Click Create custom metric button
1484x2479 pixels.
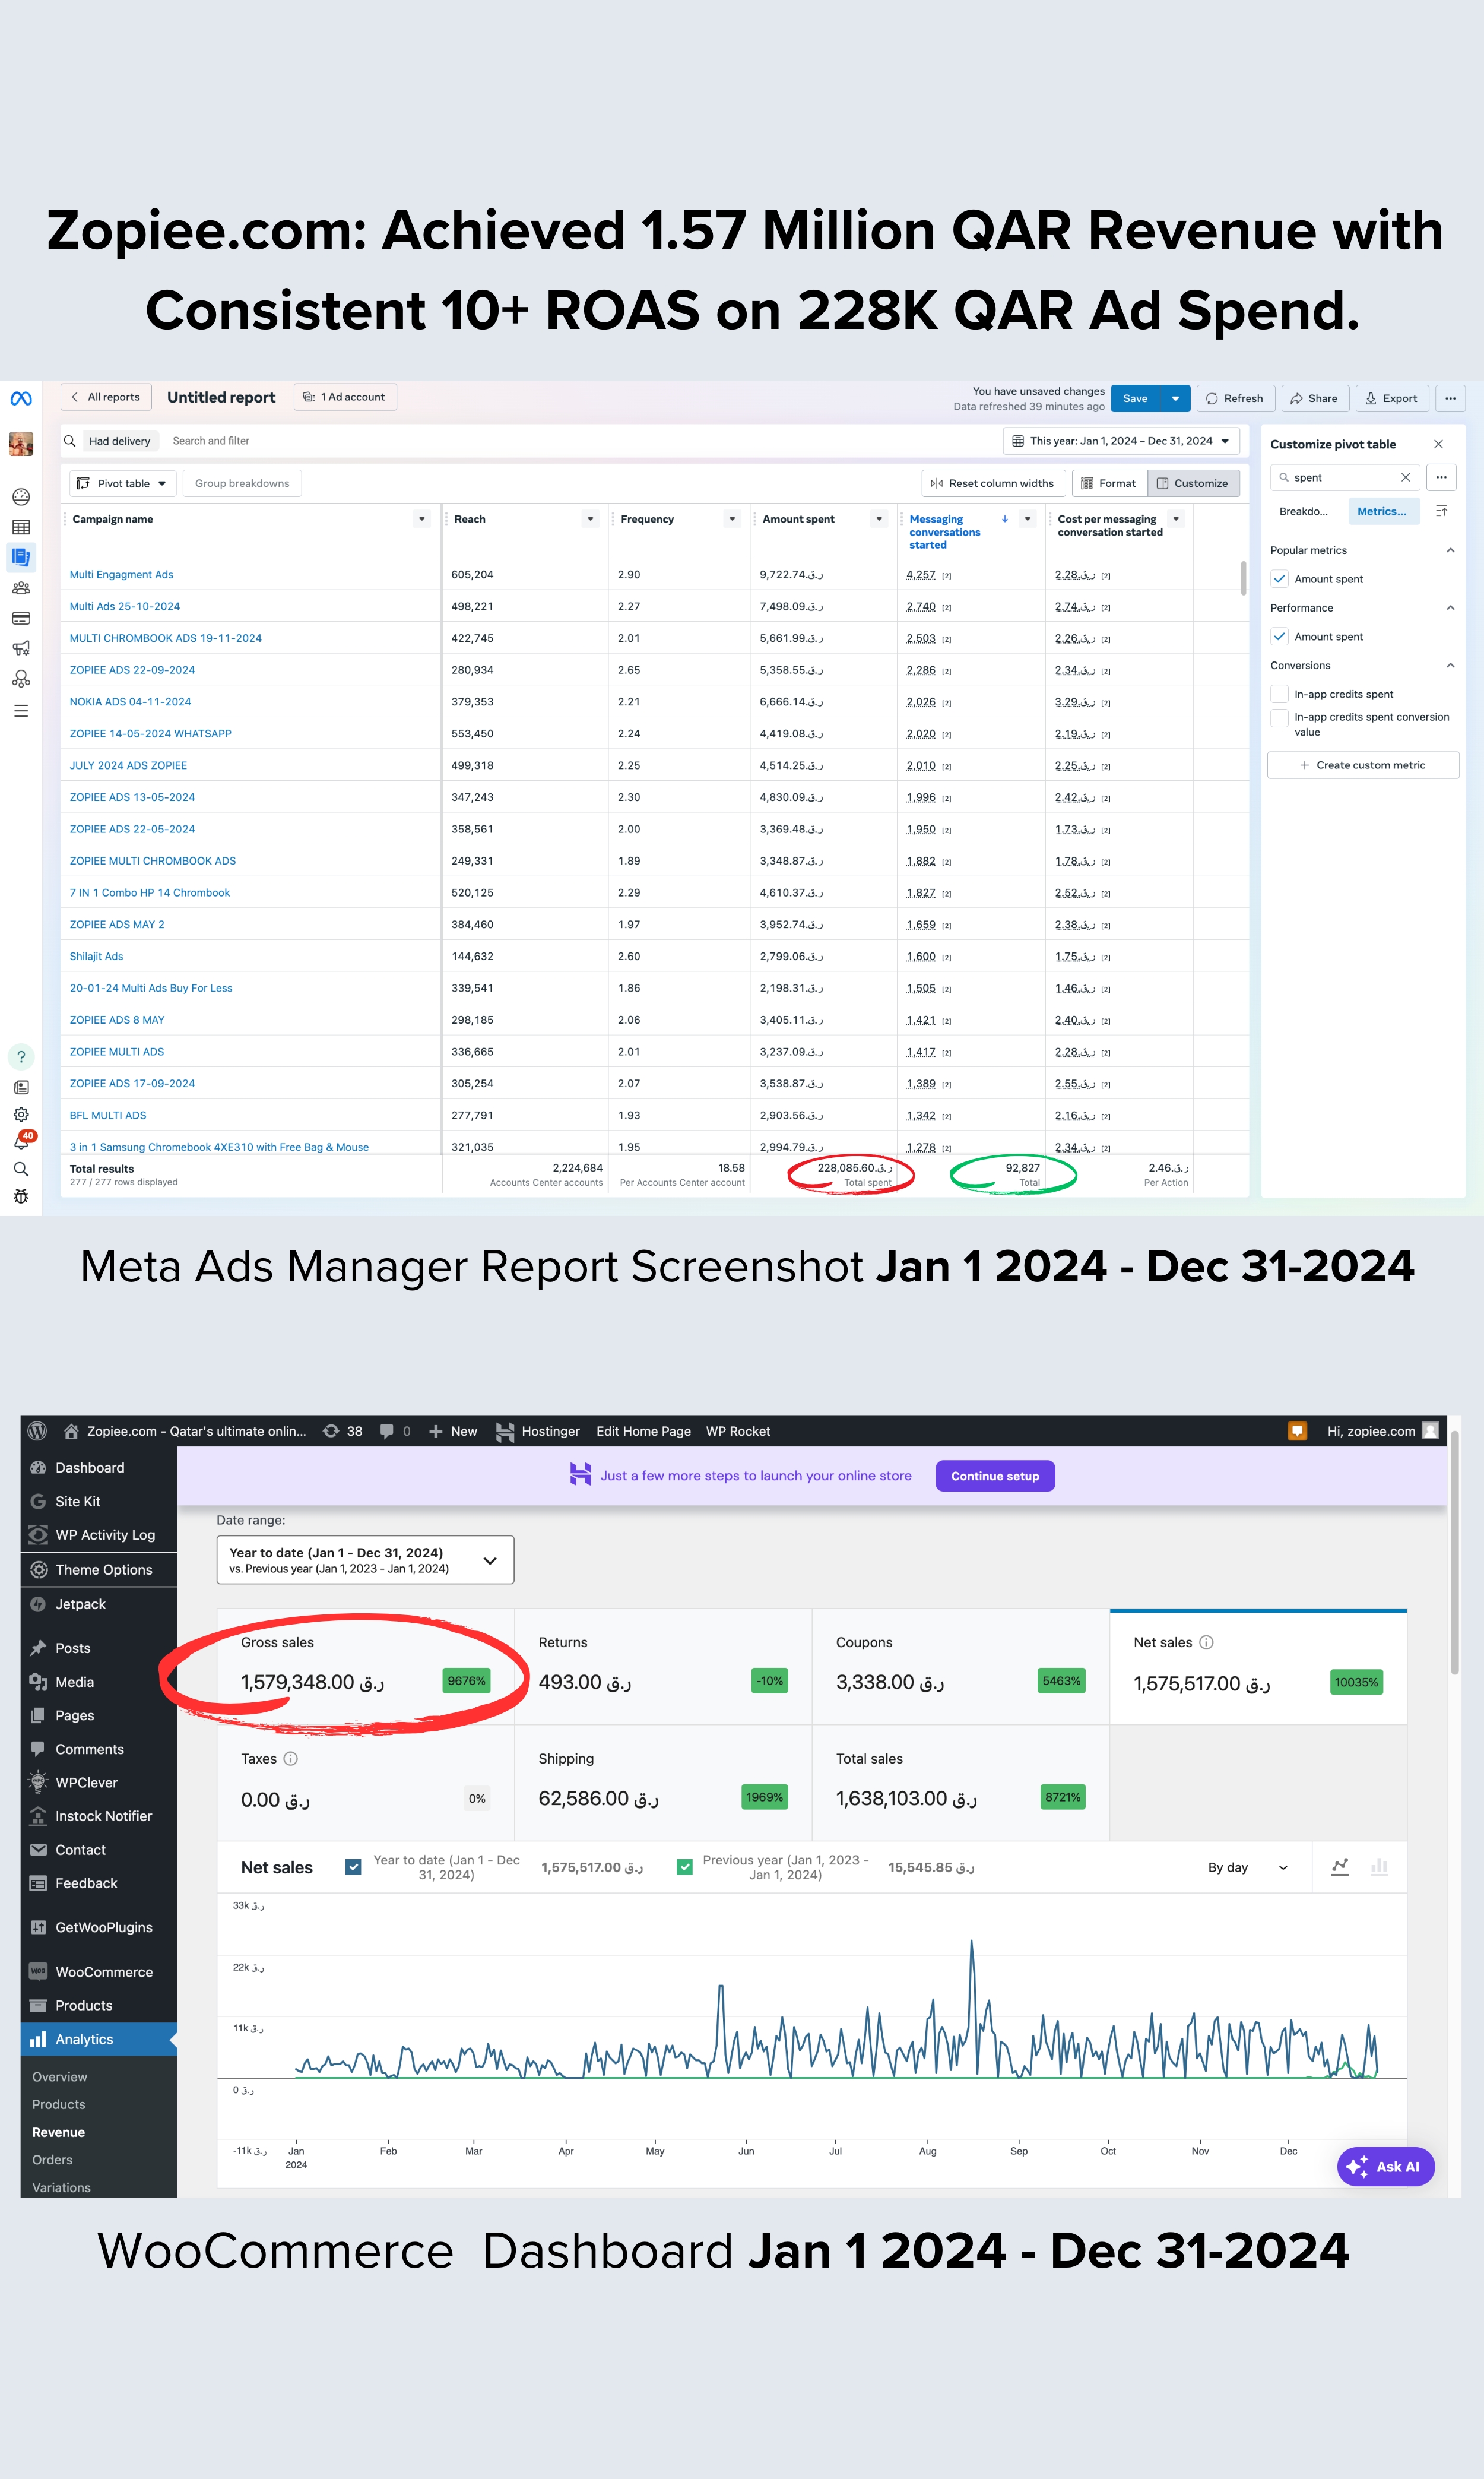pyautogui.click(x=1363, y=765)
